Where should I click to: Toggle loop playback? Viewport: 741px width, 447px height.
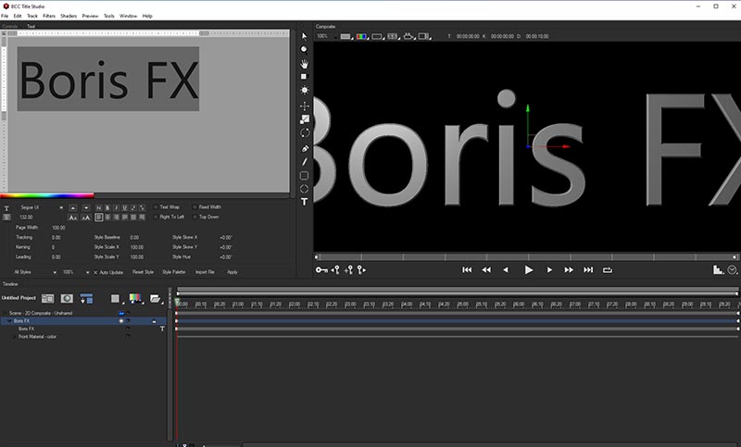coord(608,270)
